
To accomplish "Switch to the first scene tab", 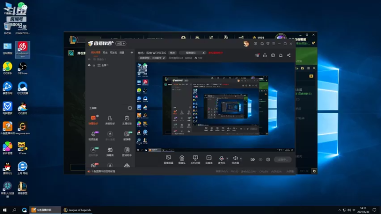I will (x=96, y=53).
